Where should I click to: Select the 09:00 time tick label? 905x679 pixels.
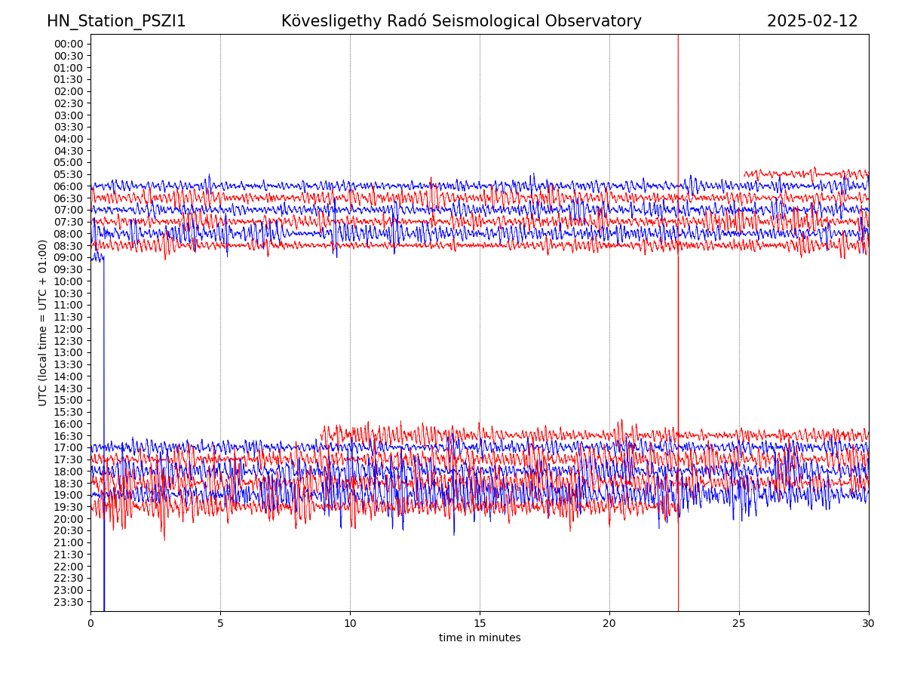click(x=68, y=257)
